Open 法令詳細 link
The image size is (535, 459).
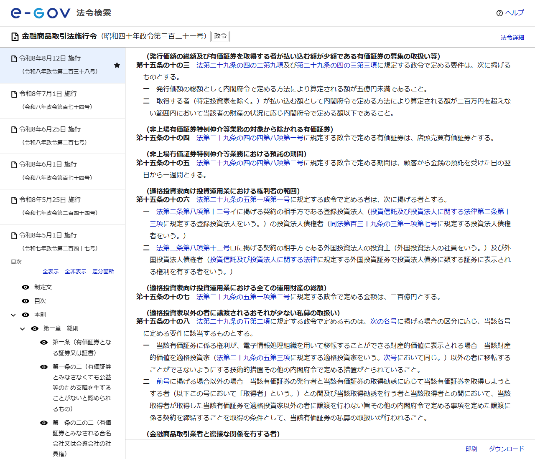click(512, 38)
